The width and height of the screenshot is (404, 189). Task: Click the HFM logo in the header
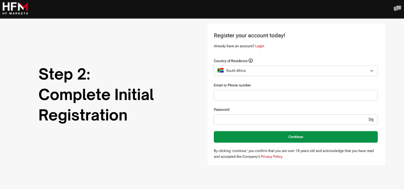tap(15, 6)
